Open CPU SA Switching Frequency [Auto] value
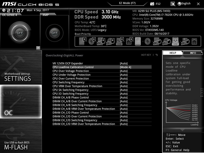Screen dimensions: 204x153 pyautogui.click(x=124, y=90)
